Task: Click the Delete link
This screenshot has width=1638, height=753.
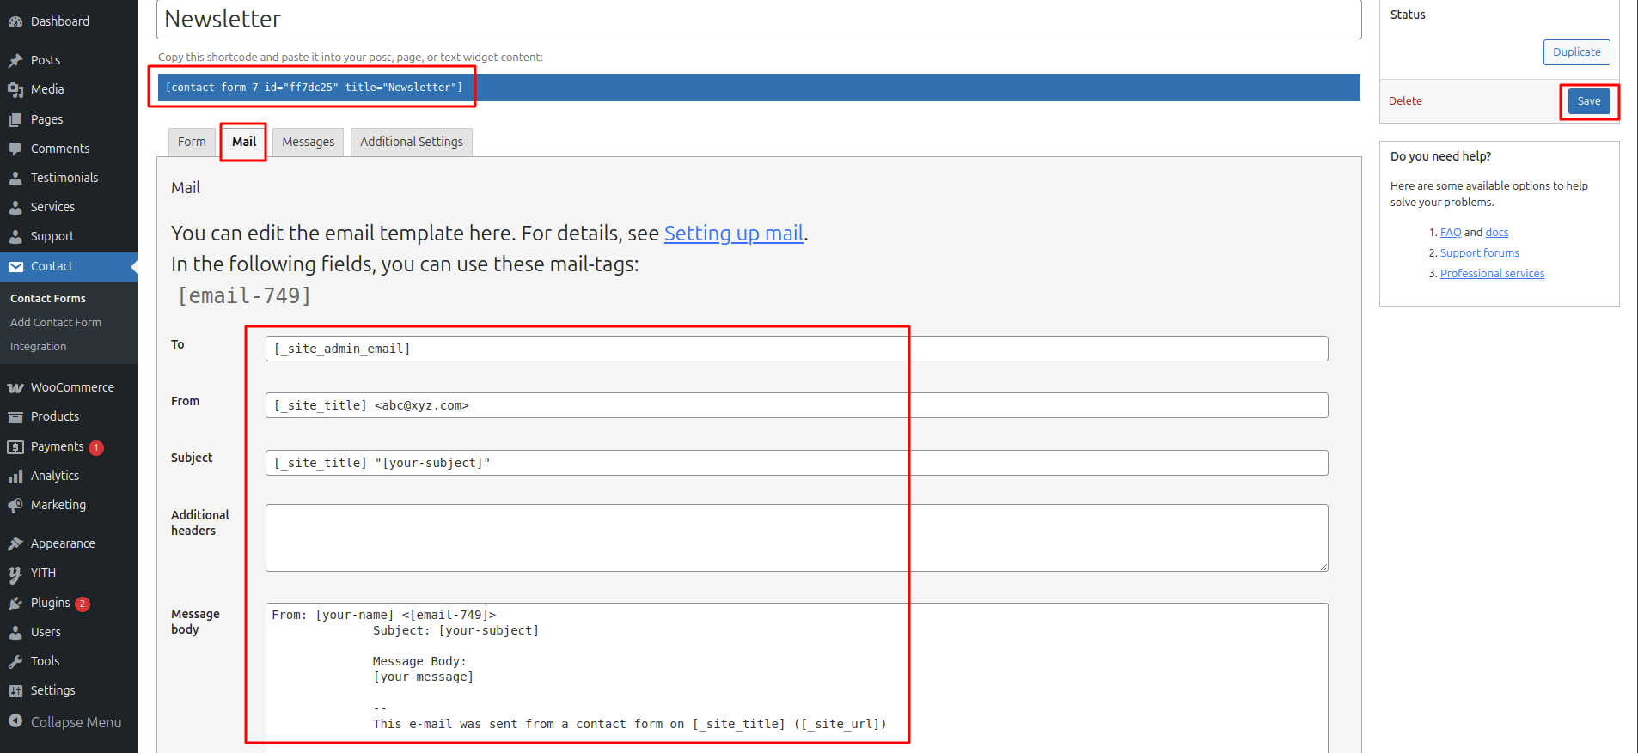Action: 1405,101
